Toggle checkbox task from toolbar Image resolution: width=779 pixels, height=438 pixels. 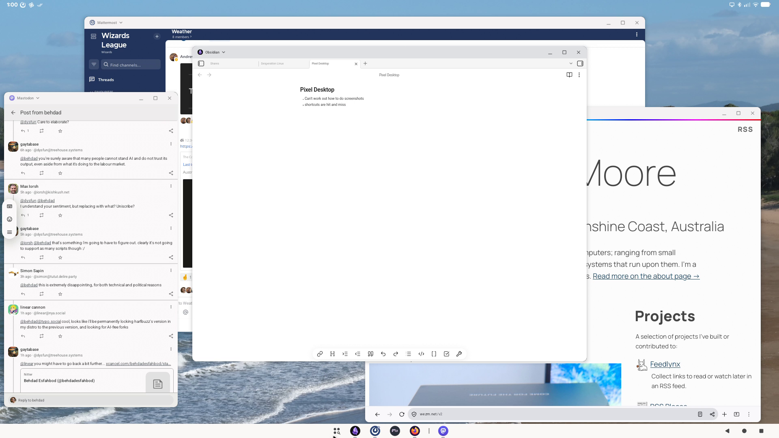[x=446, y=354]
